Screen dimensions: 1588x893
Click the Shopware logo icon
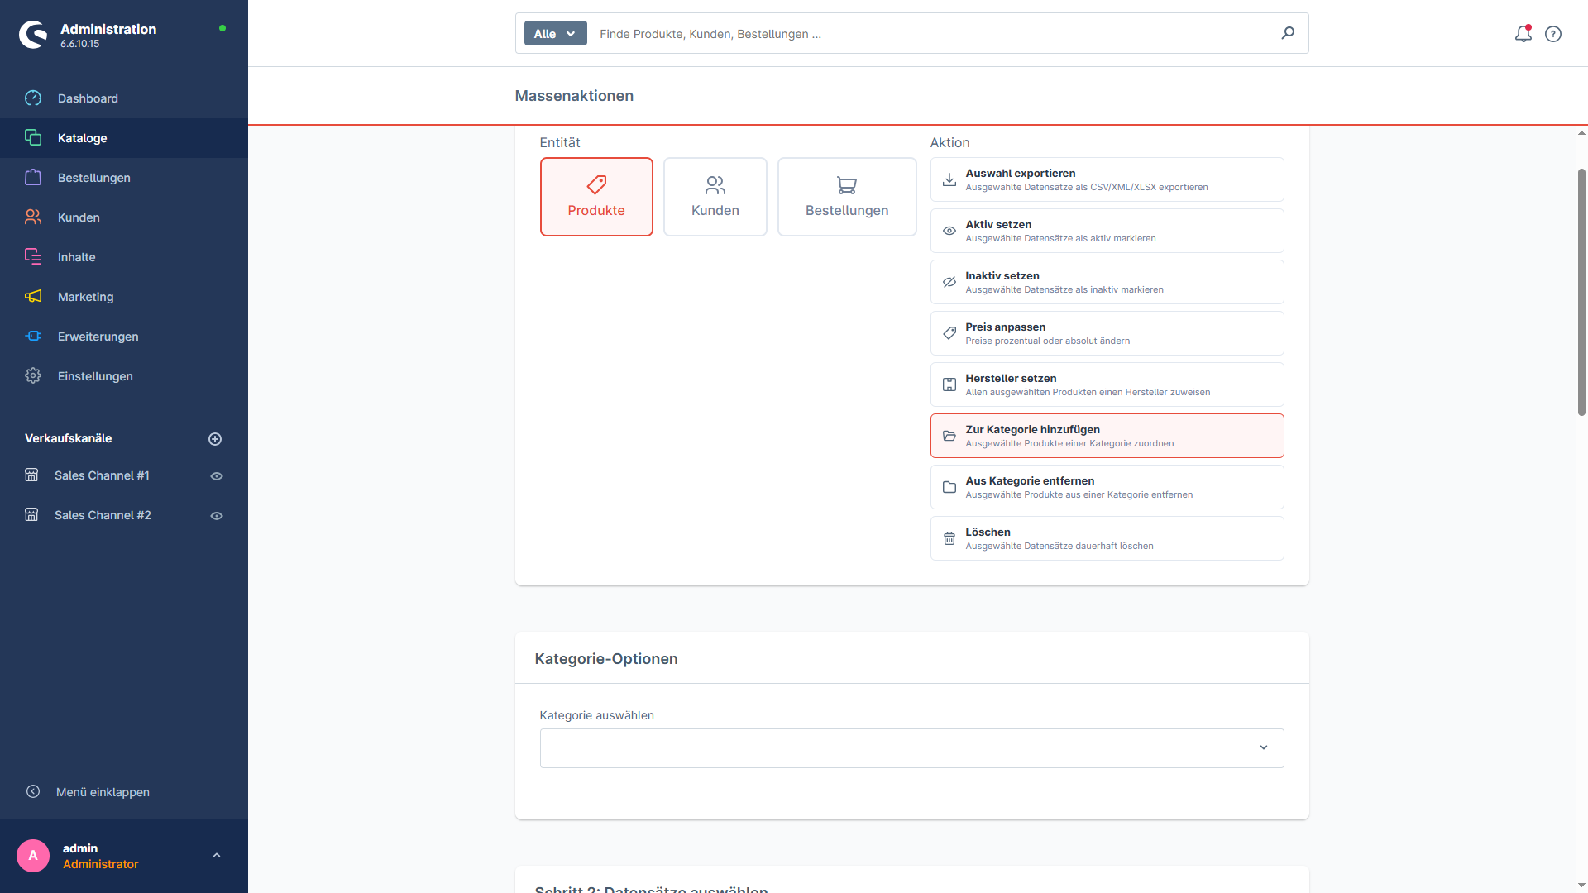click(x=33, y=35)
